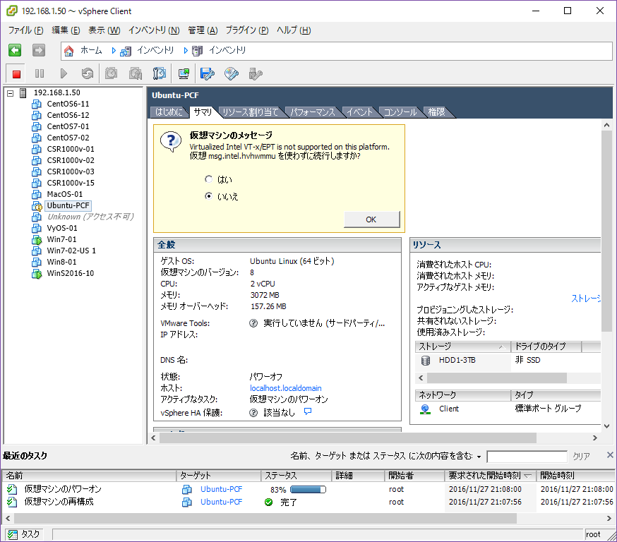This screenshot has height=542, width=617.
Task: Click the recent tasks filter text field
Action: click(527, 457)
